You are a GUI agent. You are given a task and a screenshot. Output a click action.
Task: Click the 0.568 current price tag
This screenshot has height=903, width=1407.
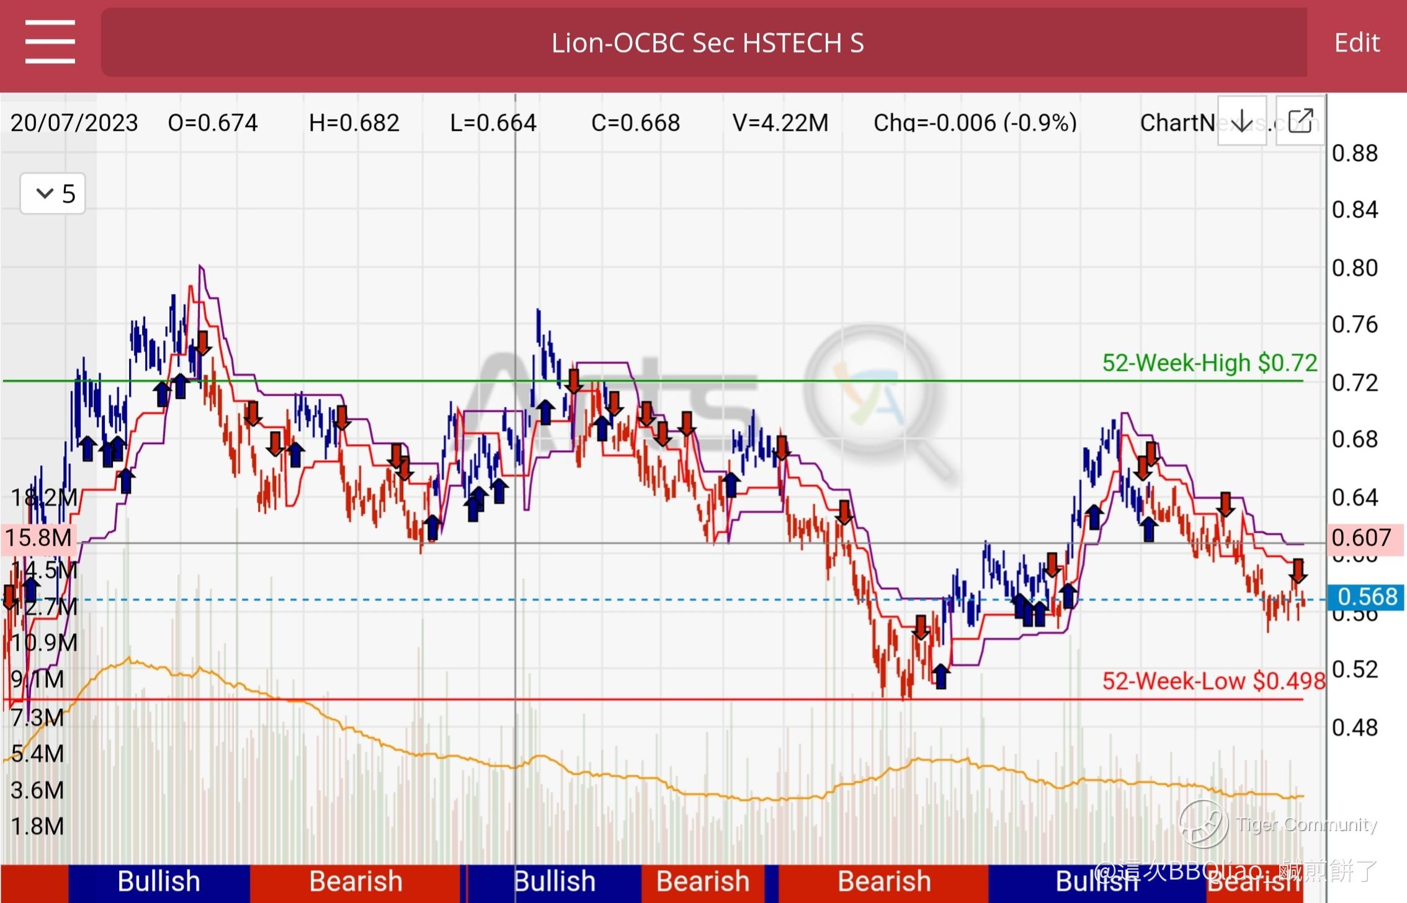[1366, 597]
